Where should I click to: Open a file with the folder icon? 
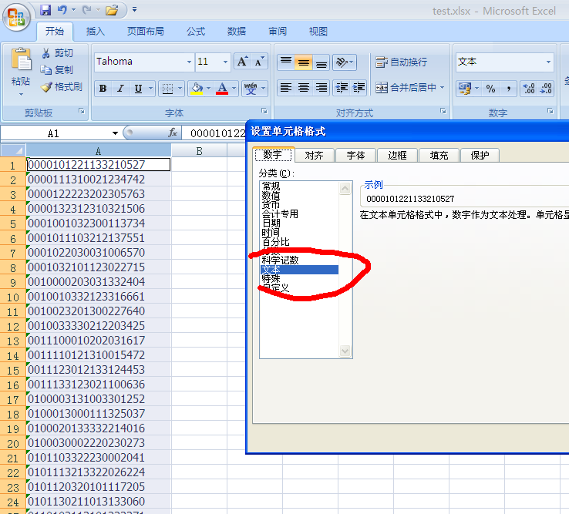(112, 10)
